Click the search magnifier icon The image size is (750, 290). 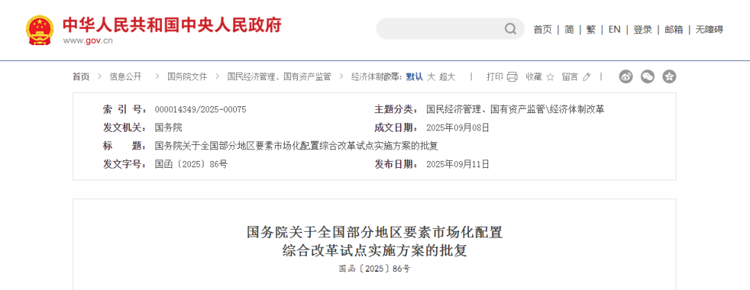[510, 29]
